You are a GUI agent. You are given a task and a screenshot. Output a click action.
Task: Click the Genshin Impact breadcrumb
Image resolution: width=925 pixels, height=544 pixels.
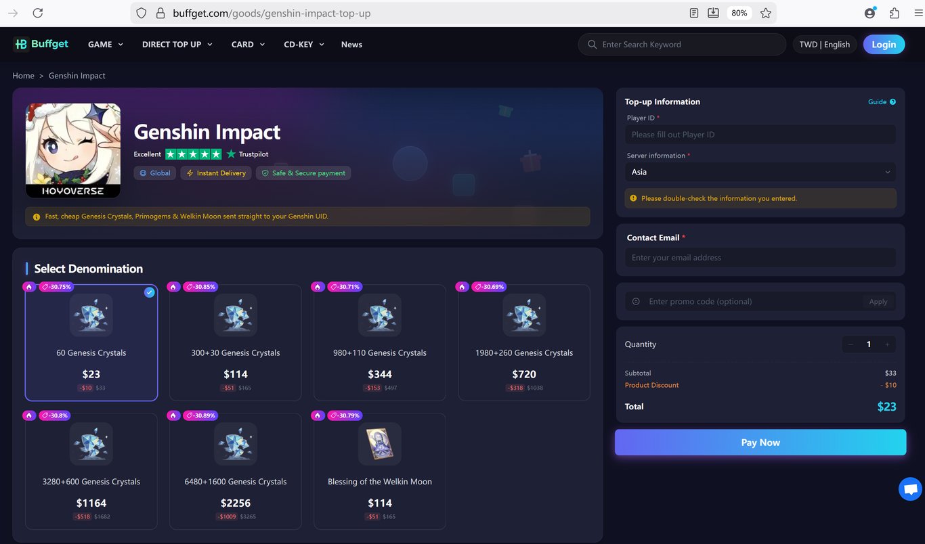(77, 76)
